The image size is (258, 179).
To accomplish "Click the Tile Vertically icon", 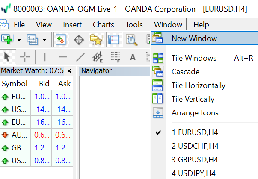I will 157,99.
